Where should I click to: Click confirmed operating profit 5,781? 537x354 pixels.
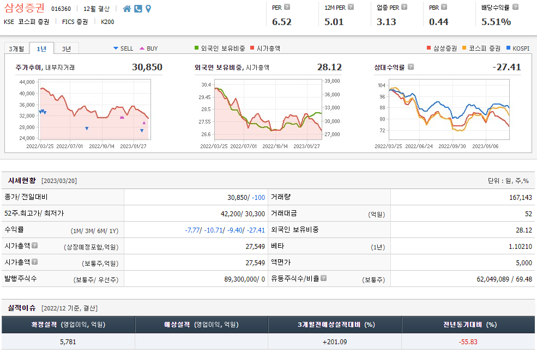pos(68,341)
